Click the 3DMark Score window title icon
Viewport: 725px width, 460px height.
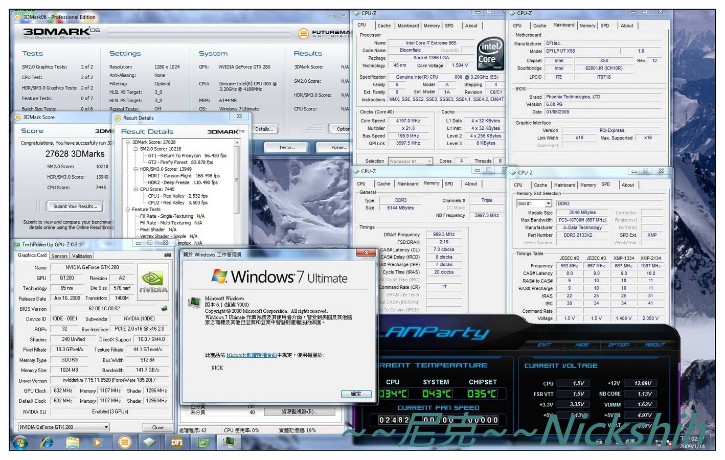point(18,117)
